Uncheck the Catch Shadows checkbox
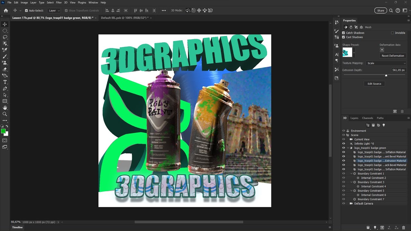This screenshot has width=411, height=231. 344,33
